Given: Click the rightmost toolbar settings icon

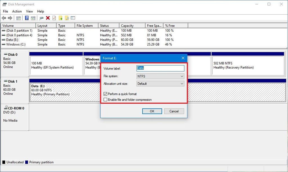Looking at the screenshot, I should click(73, 18).
